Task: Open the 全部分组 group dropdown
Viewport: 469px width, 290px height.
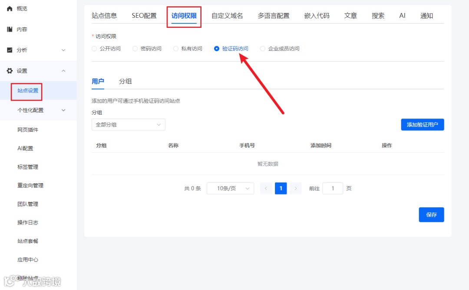Action: 128,125
